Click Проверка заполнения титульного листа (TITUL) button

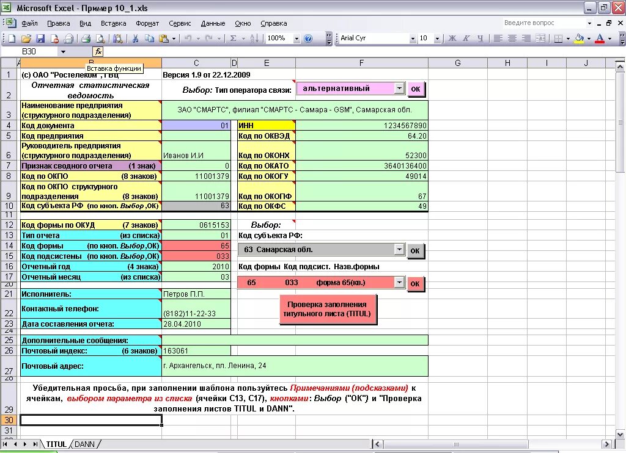tap(328, 309)
